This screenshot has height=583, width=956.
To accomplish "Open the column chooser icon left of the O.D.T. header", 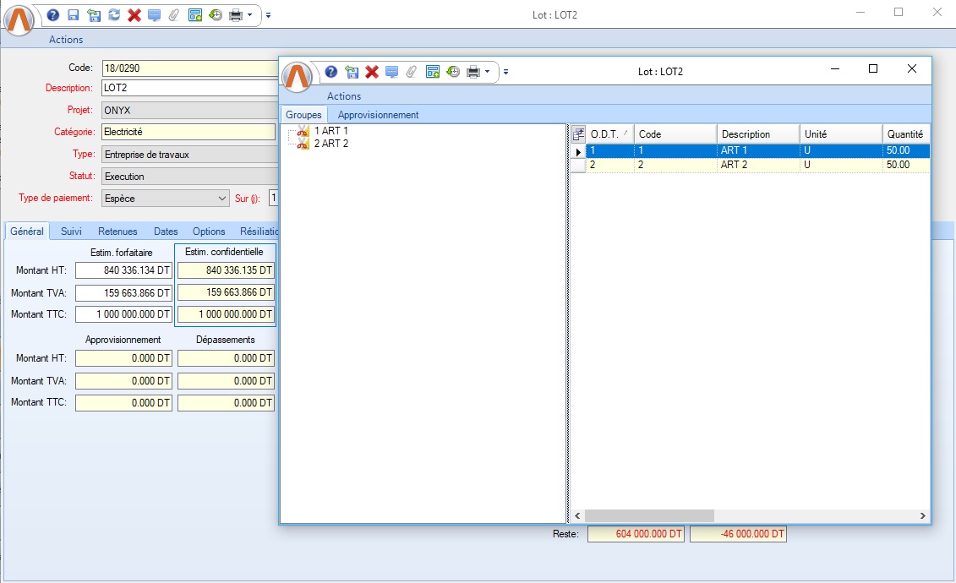I will 578,133.
